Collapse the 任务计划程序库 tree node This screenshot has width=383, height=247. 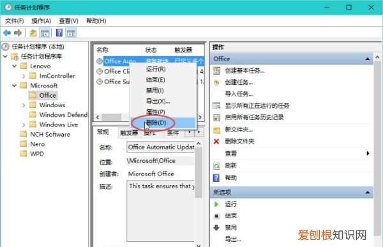[5, 56]
